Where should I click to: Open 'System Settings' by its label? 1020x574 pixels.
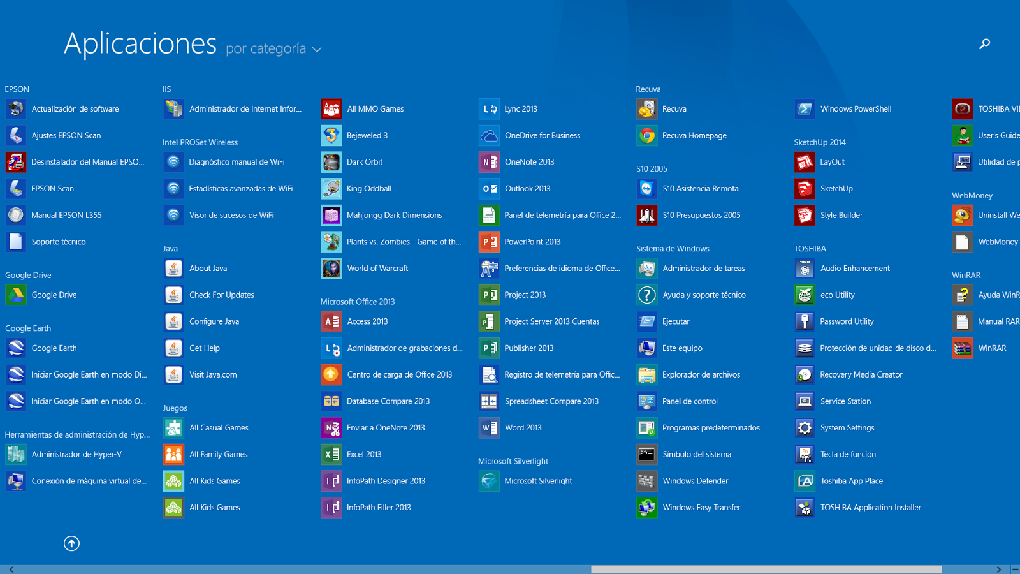coord(847,428)
